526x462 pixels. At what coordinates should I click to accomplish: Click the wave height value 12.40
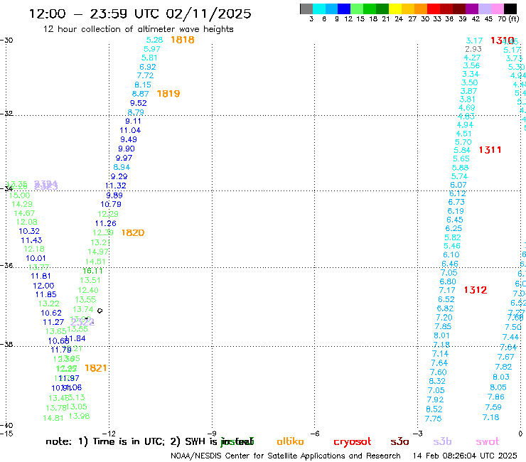[88, 290]
